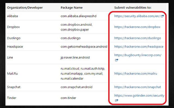
Task: Open the bugbounty.linecorp.com link
Action: click(138, 55)
